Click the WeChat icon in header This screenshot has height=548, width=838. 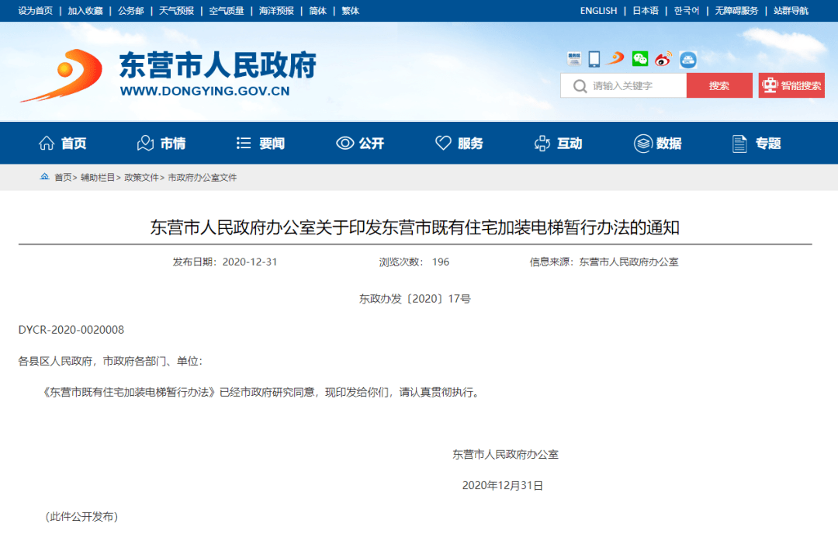click(640, 59)
